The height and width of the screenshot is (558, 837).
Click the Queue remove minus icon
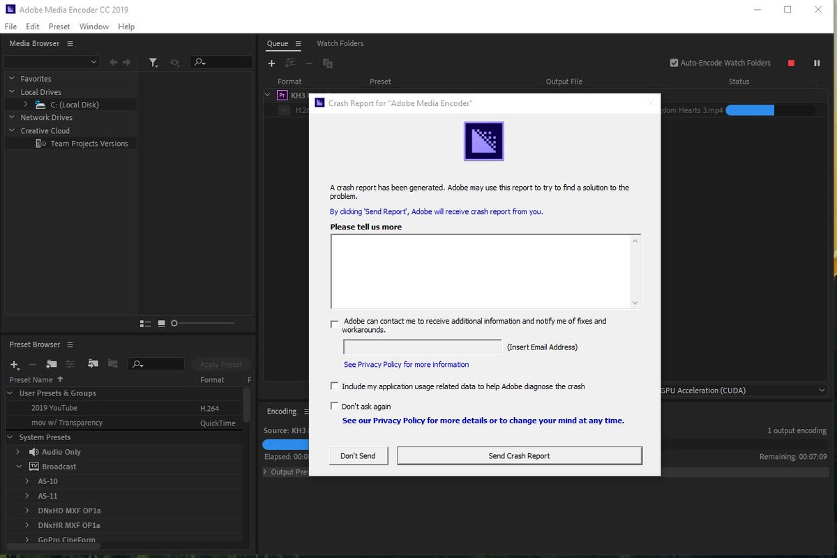pos(309,63)
